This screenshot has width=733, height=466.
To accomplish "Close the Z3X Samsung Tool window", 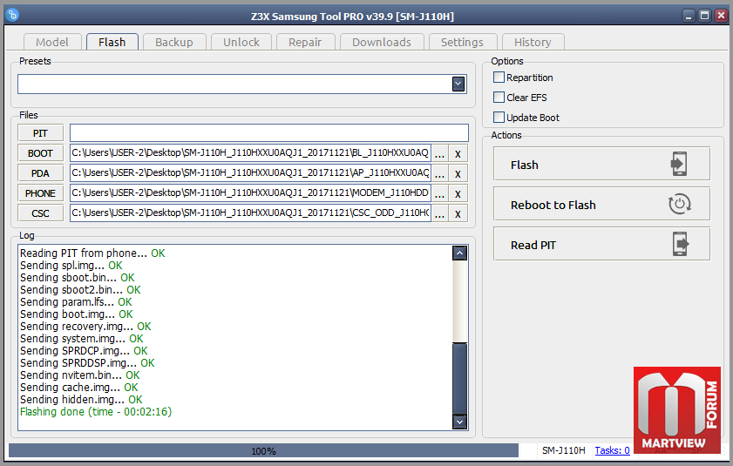I will (722, 16).
